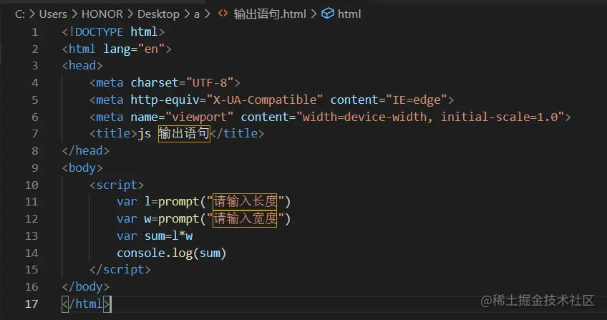
Task: Click the 请输入长度 prompt string
Action: point(245,202)
